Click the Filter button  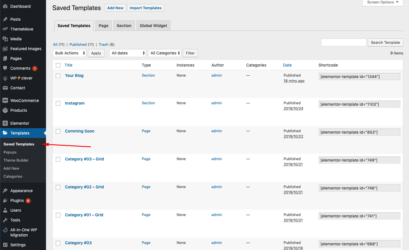[190, 53]
